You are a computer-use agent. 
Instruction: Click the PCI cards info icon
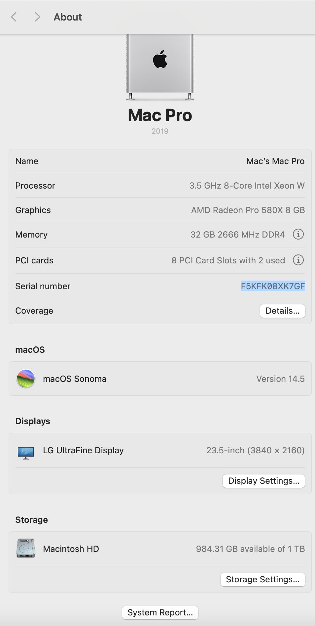(298, 260)
